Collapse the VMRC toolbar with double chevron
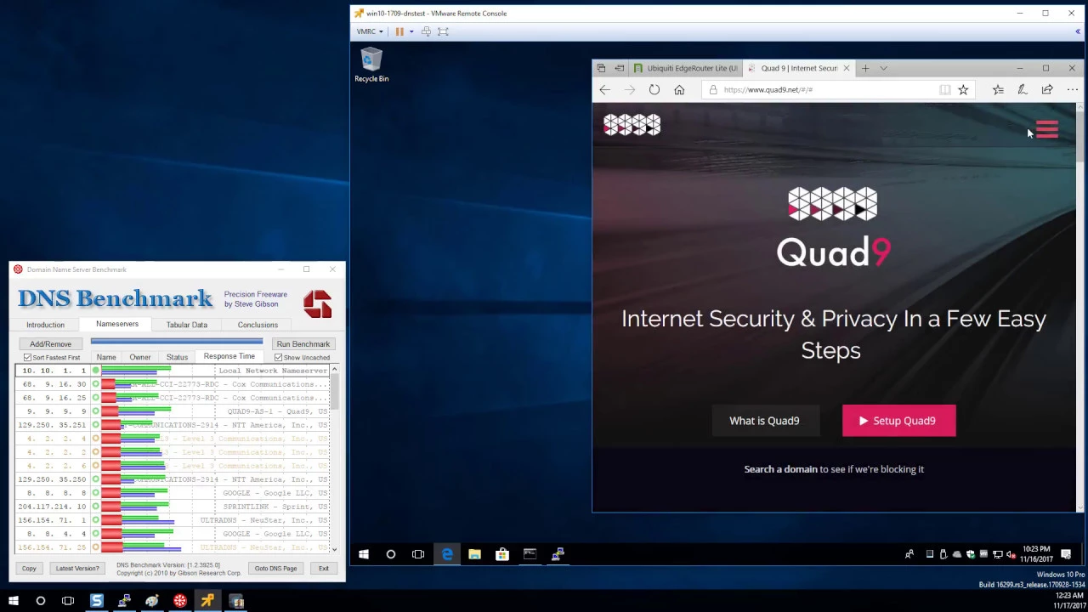 coord(1078,31)
